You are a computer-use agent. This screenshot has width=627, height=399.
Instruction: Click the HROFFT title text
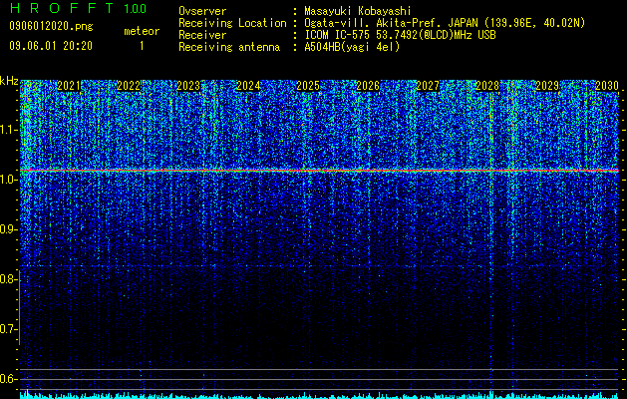tap(62, 8)
